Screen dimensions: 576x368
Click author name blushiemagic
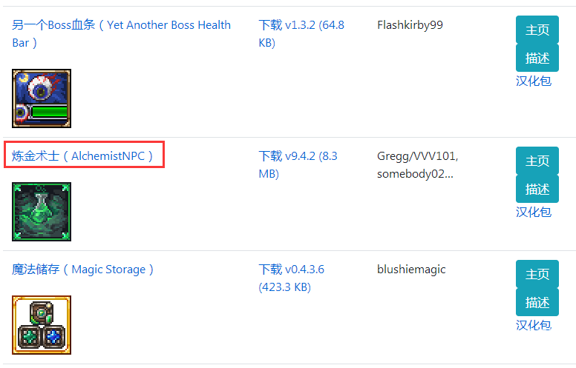point(411,270)
